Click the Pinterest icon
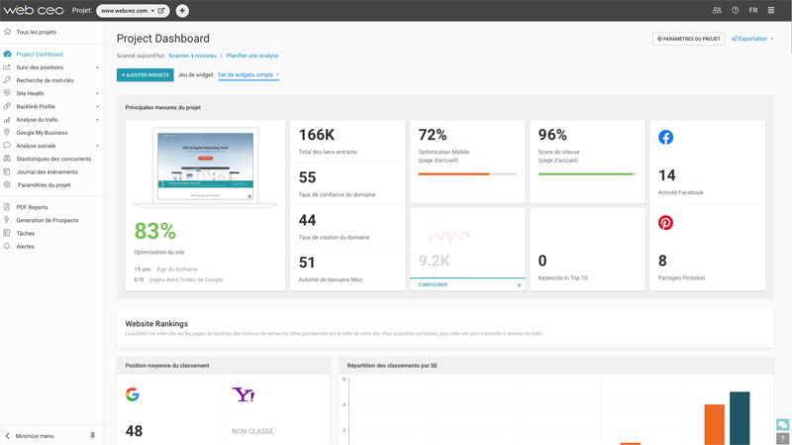This screenshot has height=445, width=792. [x=665, y=222]
